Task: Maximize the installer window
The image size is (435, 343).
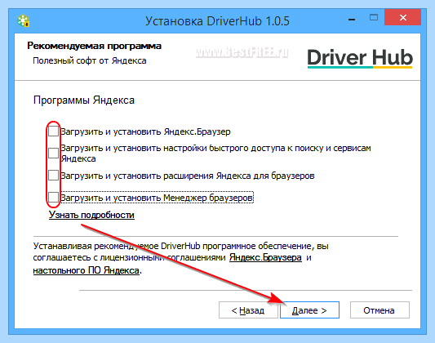Action: [x=374, y=18]
